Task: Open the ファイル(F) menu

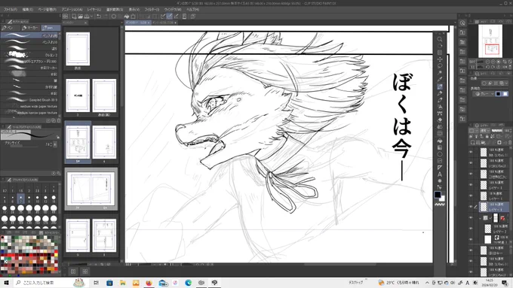Action: click(11, 10)
